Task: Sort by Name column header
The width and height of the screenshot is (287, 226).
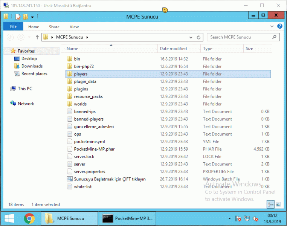Action: tap(109, 49)
